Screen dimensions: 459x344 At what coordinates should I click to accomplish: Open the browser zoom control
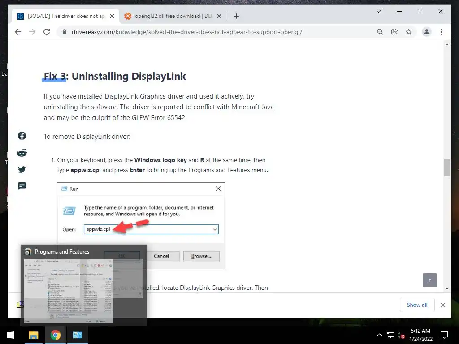click(380, 32)
